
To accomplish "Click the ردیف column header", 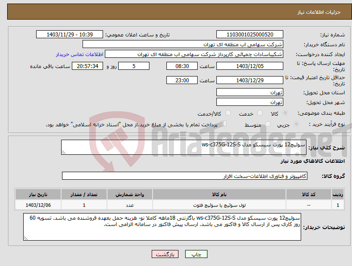I will point(338,194).
